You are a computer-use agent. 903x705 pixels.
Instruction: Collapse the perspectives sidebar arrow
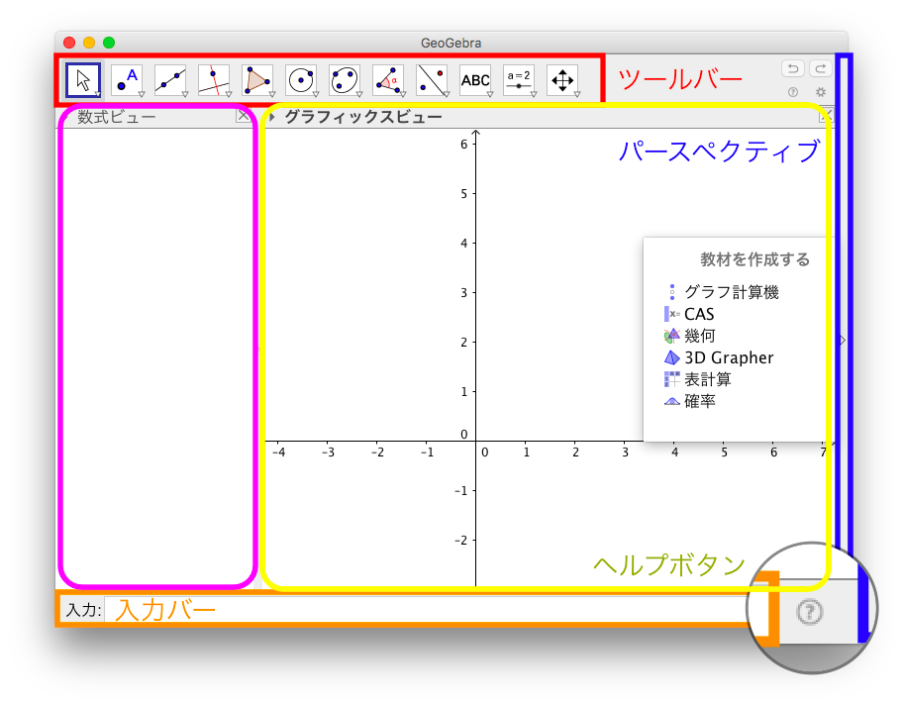[843, 341]
